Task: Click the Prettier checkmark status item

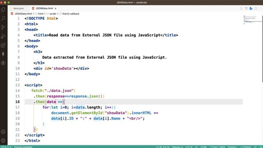Action: 246,147
